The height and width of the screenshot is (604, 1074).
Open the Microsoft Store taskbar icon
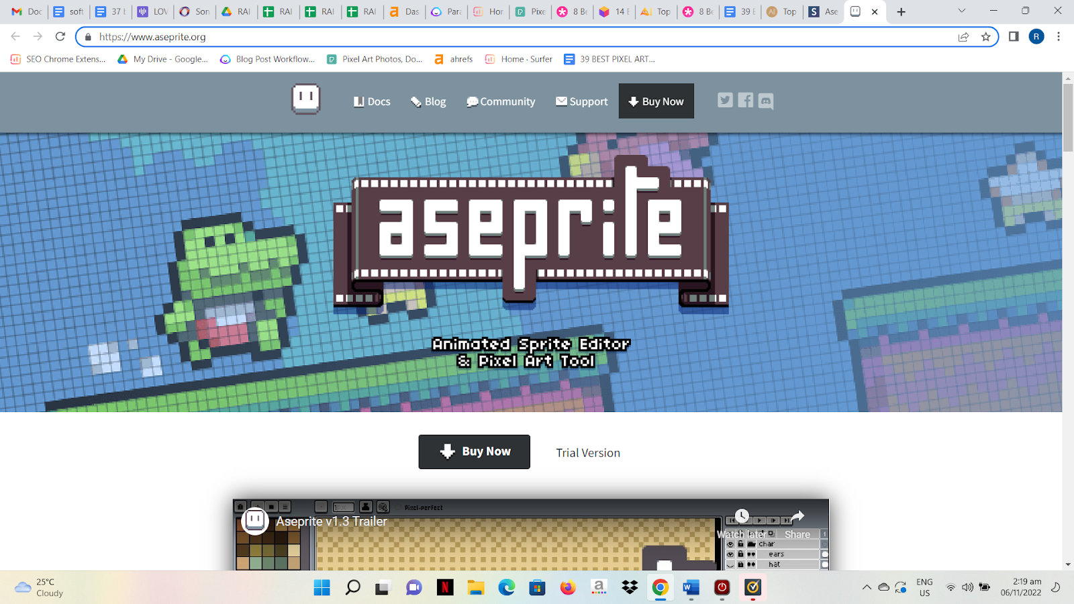(x=537, y=588)
